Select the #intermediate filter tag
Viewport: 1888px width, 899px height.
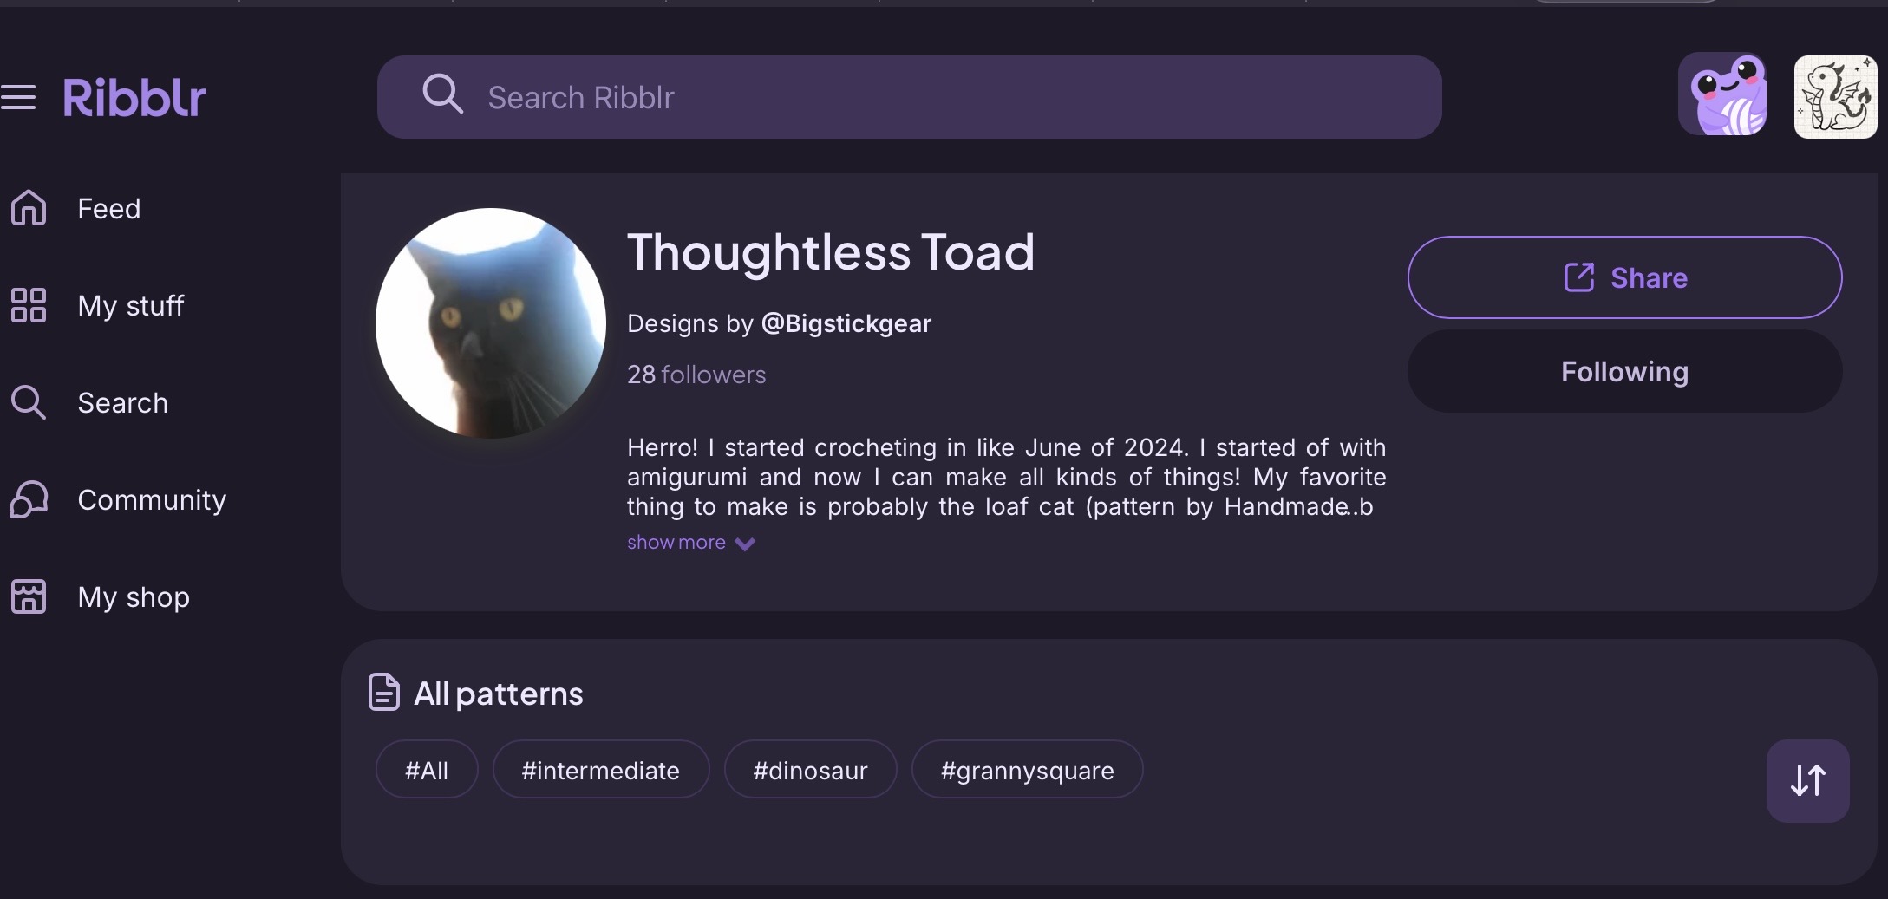[x=600, y=770]
